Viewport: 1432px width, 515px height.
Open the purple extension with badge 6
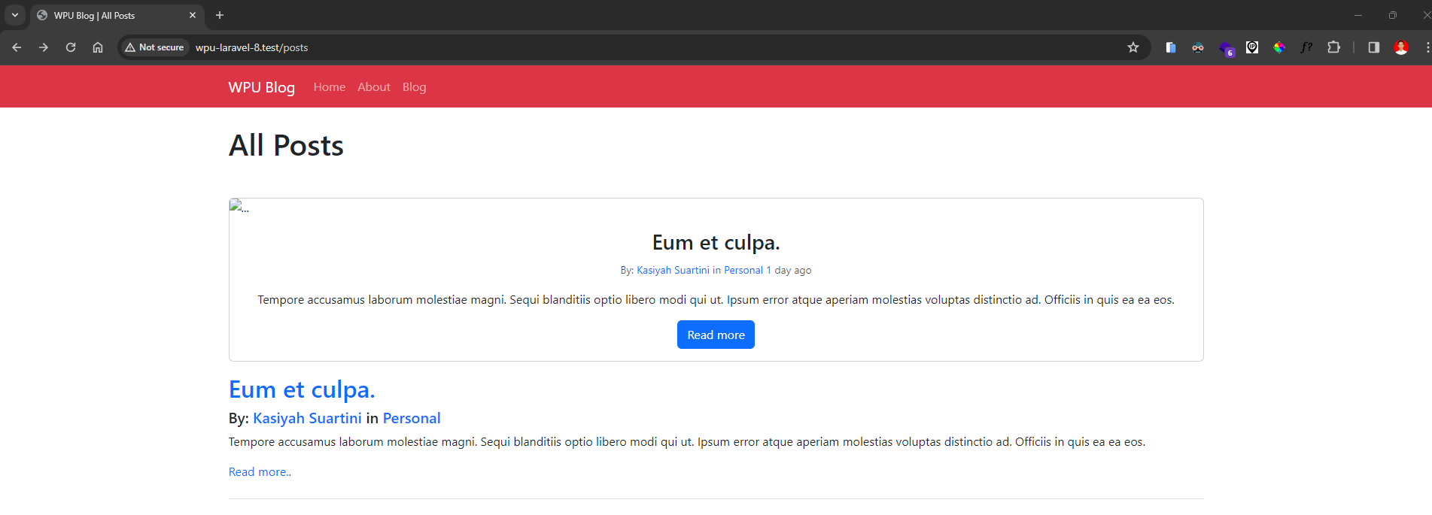1226,49
